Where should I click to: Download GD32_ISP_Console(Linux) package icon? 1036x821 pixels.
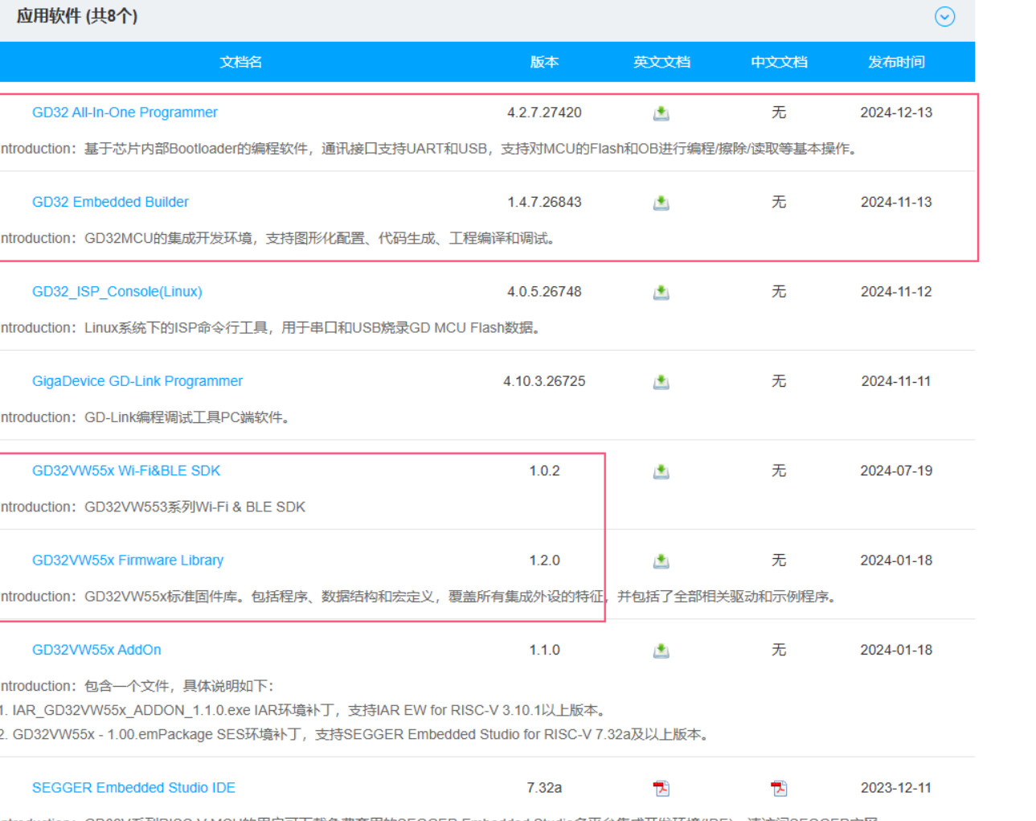[661, 292]
